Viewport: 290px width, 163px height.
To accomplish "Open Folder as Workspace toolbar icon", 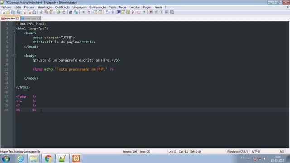I will (x=139, y=12).
